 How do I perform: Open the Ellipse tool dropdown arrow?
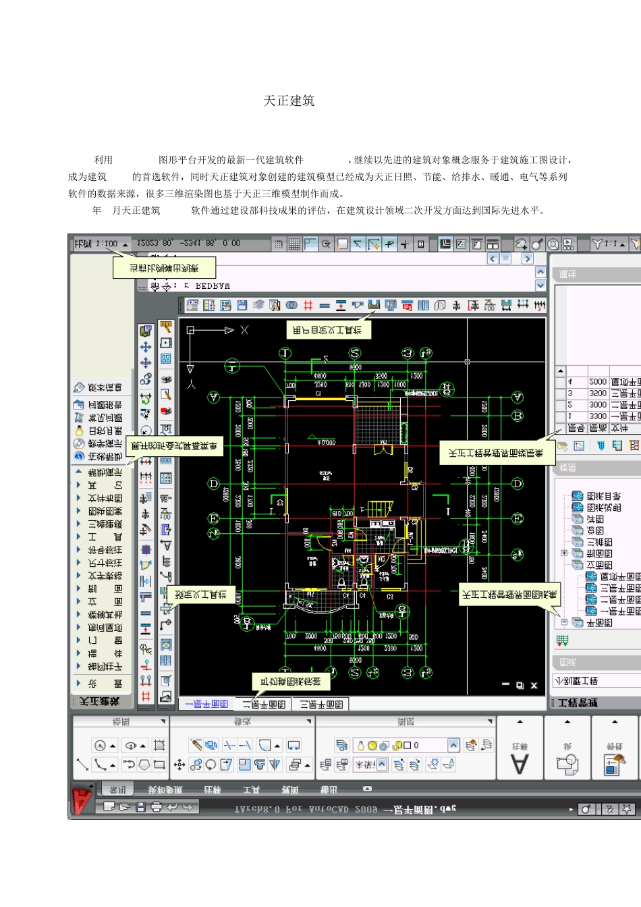143,746
